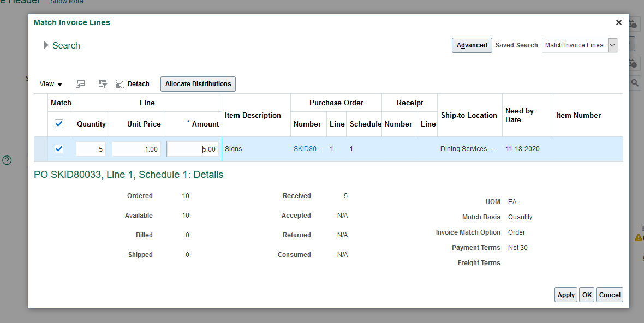
Task: Click the Apply button
Action: (566, 295)
